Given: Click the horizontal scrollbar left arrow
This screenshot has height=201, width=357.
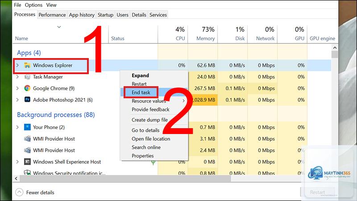Looking at the screenshot, I should (16, 178).
